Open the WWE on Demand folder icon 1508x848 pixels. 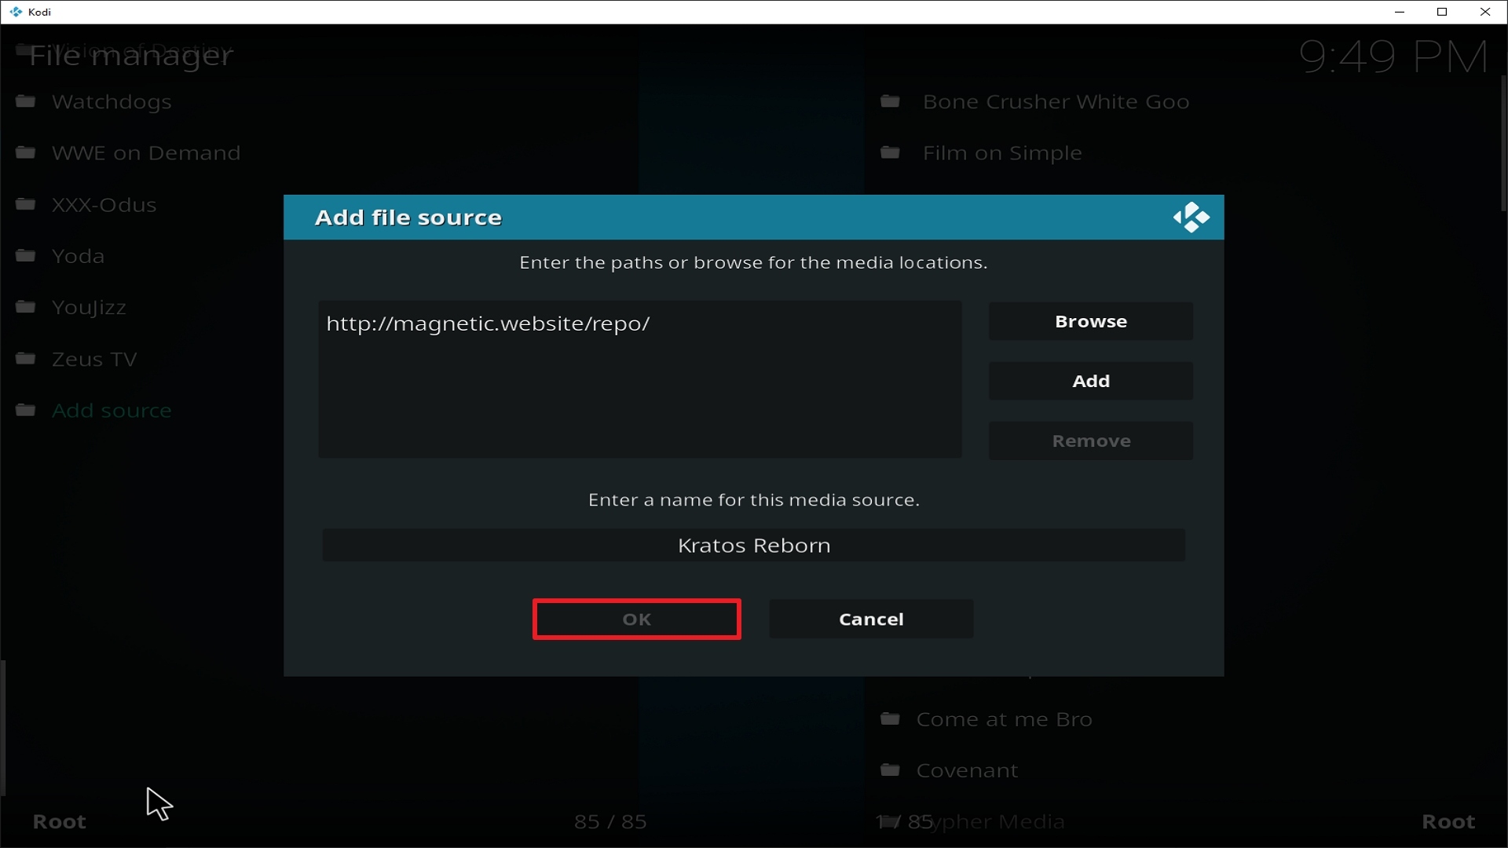(x=26, y=152)
